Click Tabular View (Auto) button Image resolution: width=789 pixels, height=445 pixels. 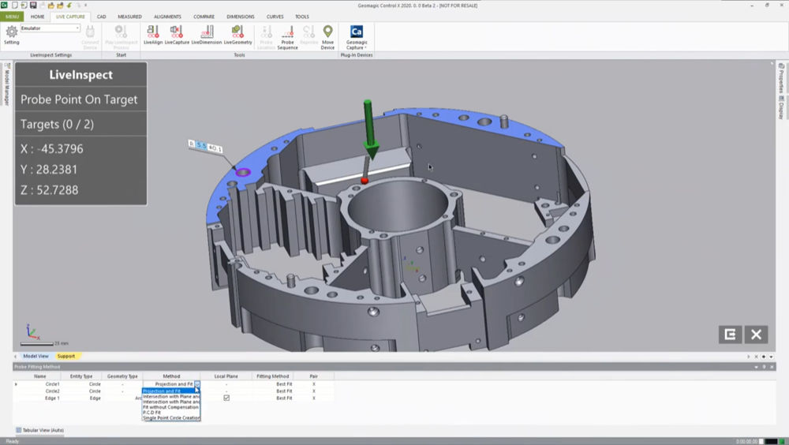pyautogui.click(x=42, y=430)
